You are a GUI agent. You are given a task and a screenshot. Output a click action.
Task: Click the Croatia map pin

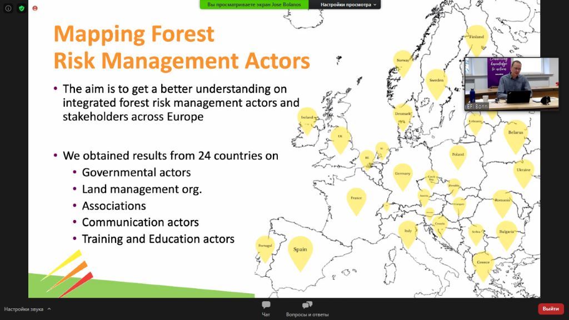(x=440, y=227)
